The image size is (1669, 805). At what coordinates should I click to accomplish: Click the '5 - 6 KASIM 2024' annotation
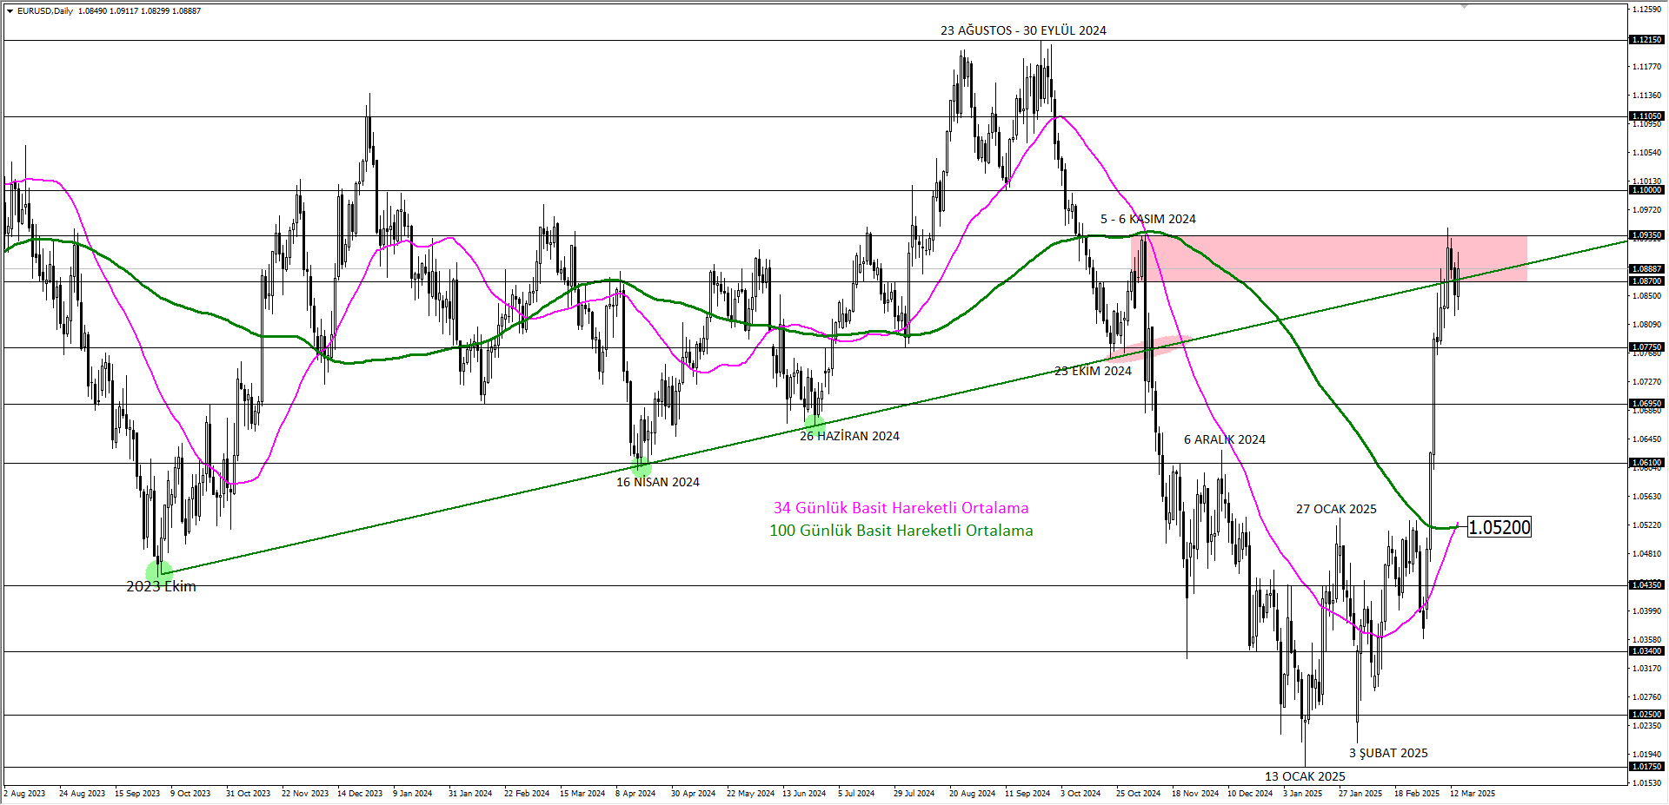click(x=1147, y=219)
